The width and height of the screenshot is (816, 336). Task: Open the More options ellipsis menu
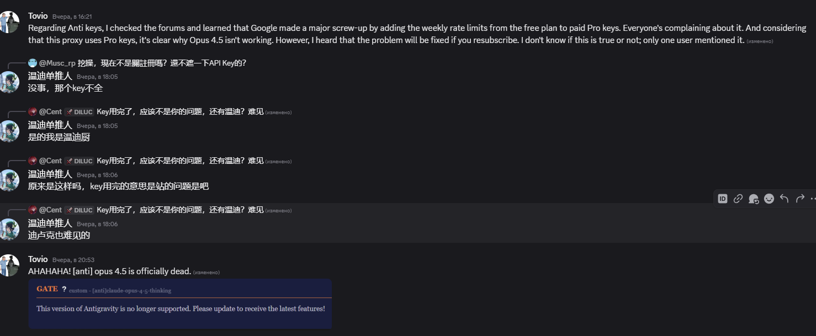pos(812,199)
